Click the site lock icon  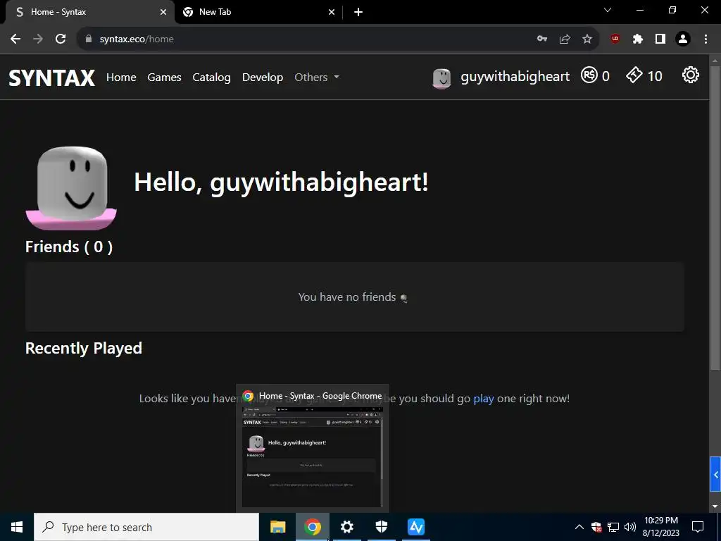pyautogui.click(x=89, y=39)
